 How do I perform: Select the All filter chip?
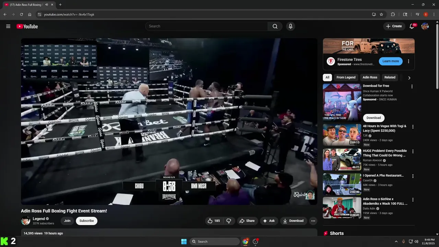pos(328,78)
